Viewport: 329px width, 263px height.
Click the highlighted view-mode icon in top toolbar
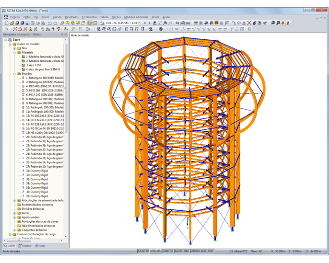[x=217, y=23]
